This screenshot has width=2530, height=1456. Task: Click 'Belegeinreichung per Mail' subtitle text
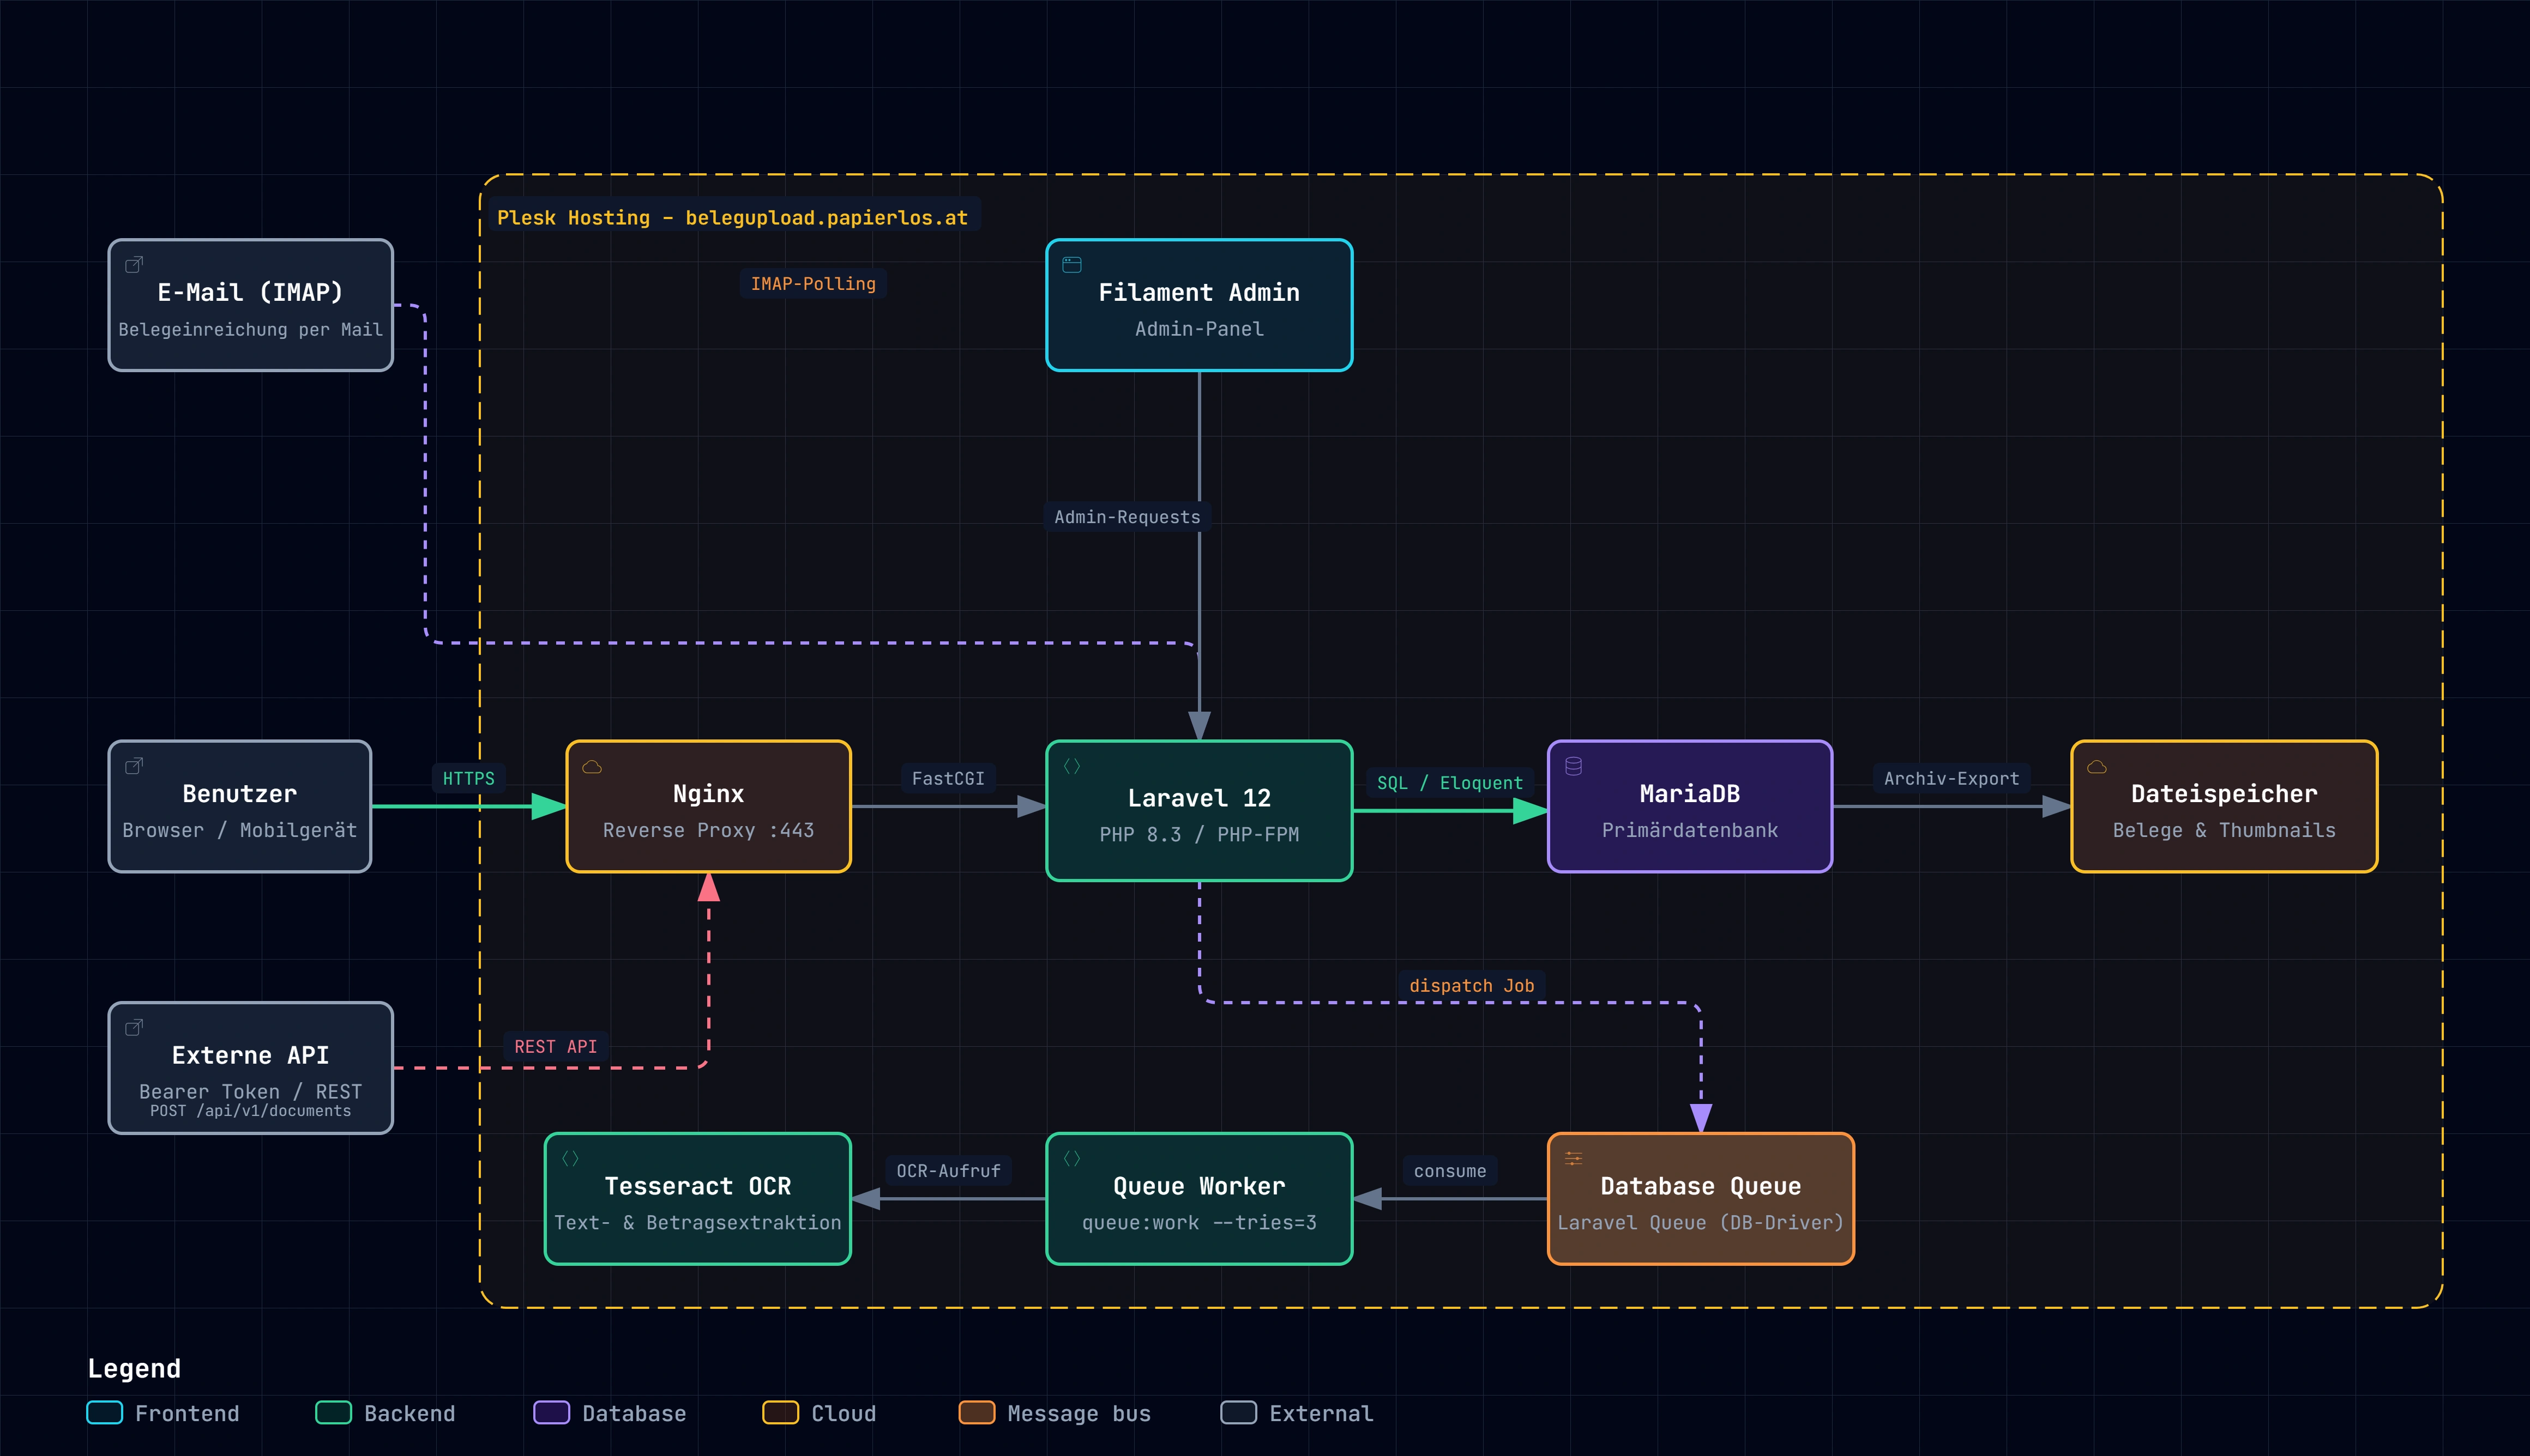(250, 330)
